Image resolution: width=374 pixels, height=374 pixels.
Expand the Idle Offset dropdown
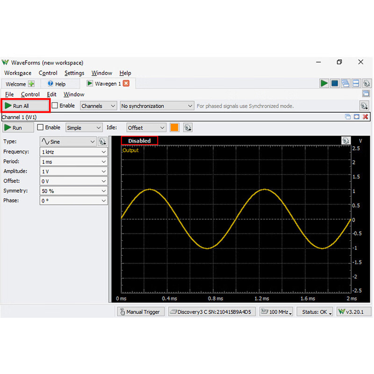(x=146, y=128)
